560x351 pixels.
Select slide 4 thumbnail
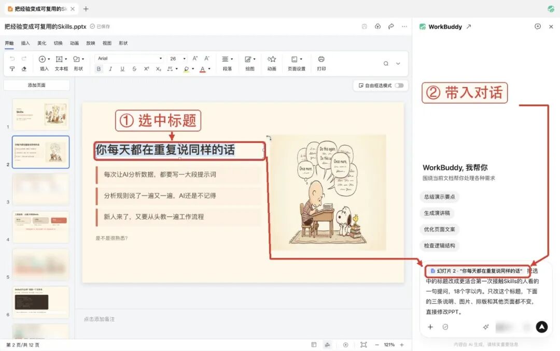coord(41,227)
